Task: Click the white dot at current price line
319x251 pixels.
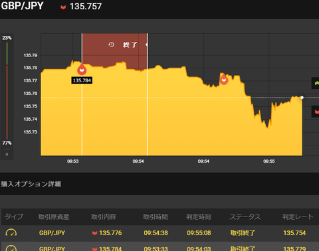Action: [302, 98]
